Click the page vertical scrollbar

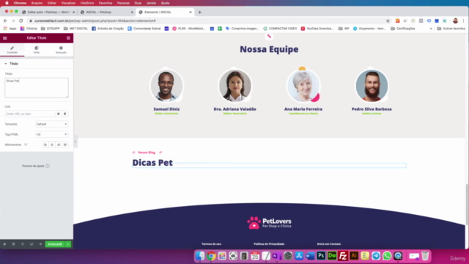click(467, 205)
